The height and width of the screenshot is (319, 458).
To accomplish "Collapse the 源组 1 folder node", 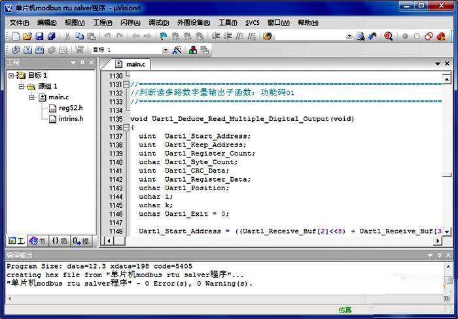I will (x=21, y=86).
